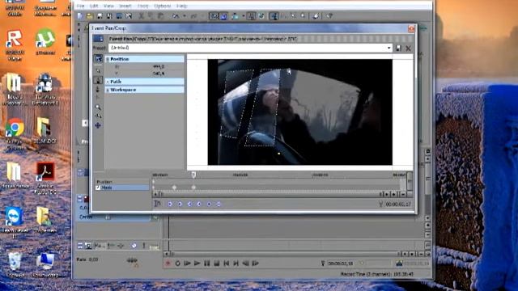Click Play From Start in transport bar

tap(187, 264)
